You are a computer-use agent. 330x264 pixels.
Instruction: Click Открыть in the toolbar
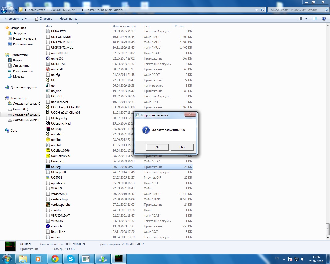click(x=43, y=19)
